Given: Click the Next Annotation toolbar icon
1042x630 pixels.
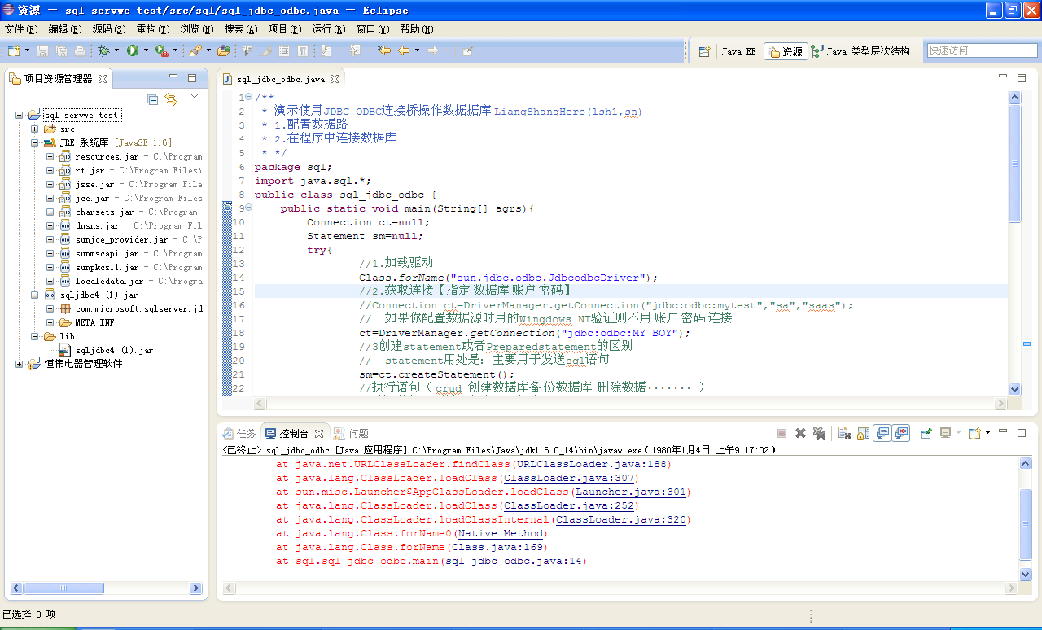Looking at the screenshot, I should (x=326, y=50).
